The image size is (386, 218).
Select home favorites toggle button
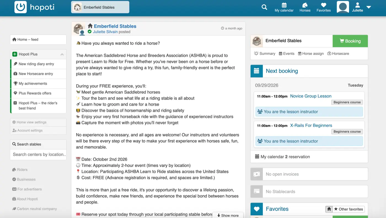pos(329,209)
